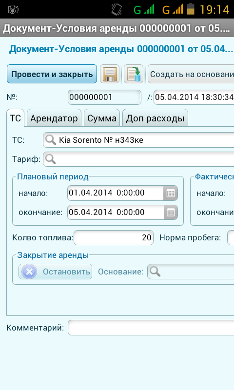Screen dimensions: 234x390
Task: Click the gray title bar Документ-Условия аренды
Action: point(117,28)
